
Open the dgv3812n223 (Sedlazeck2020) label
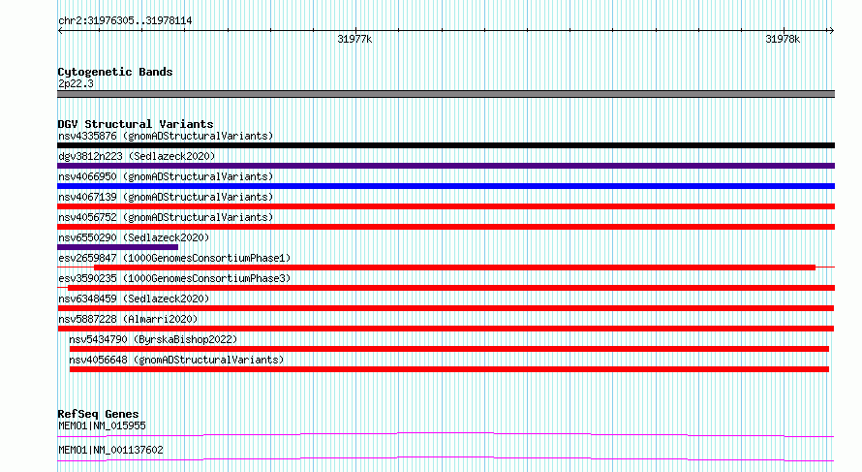tap(137, 156)
